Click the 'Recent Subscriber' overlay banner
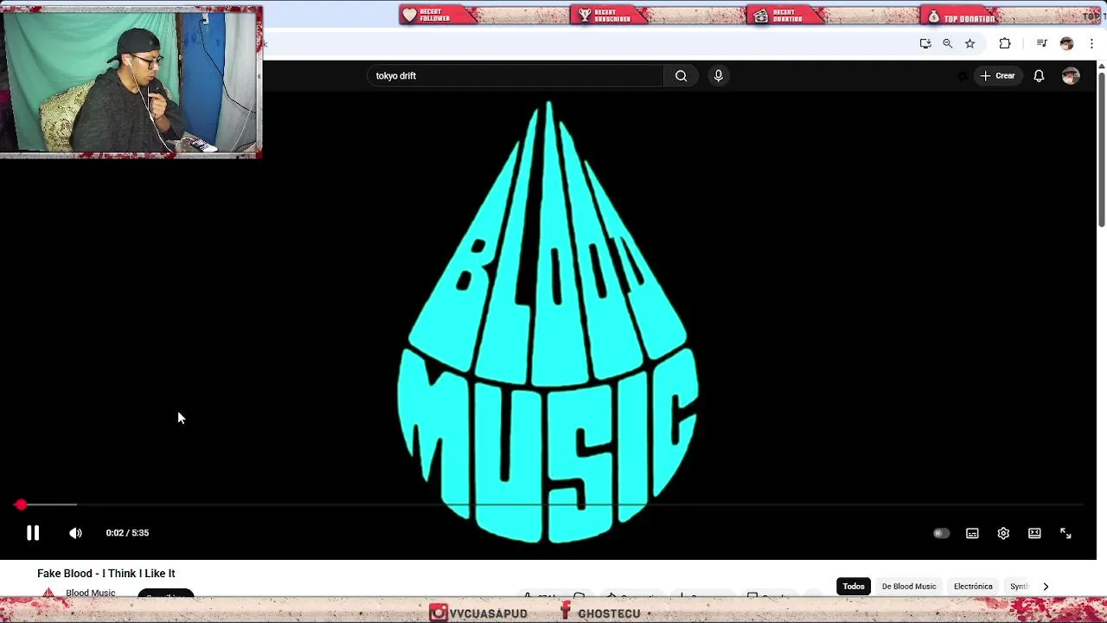Image resolution: width=1107 pixels, height=623 pixels. [608, 16]
